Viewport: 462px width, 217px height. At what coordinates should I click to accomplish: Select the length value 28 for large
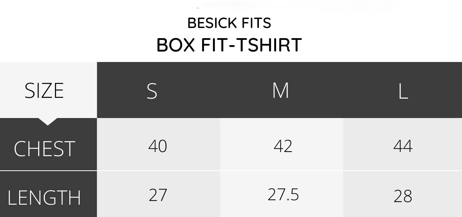pyautogui.click(x=403, y=196)
